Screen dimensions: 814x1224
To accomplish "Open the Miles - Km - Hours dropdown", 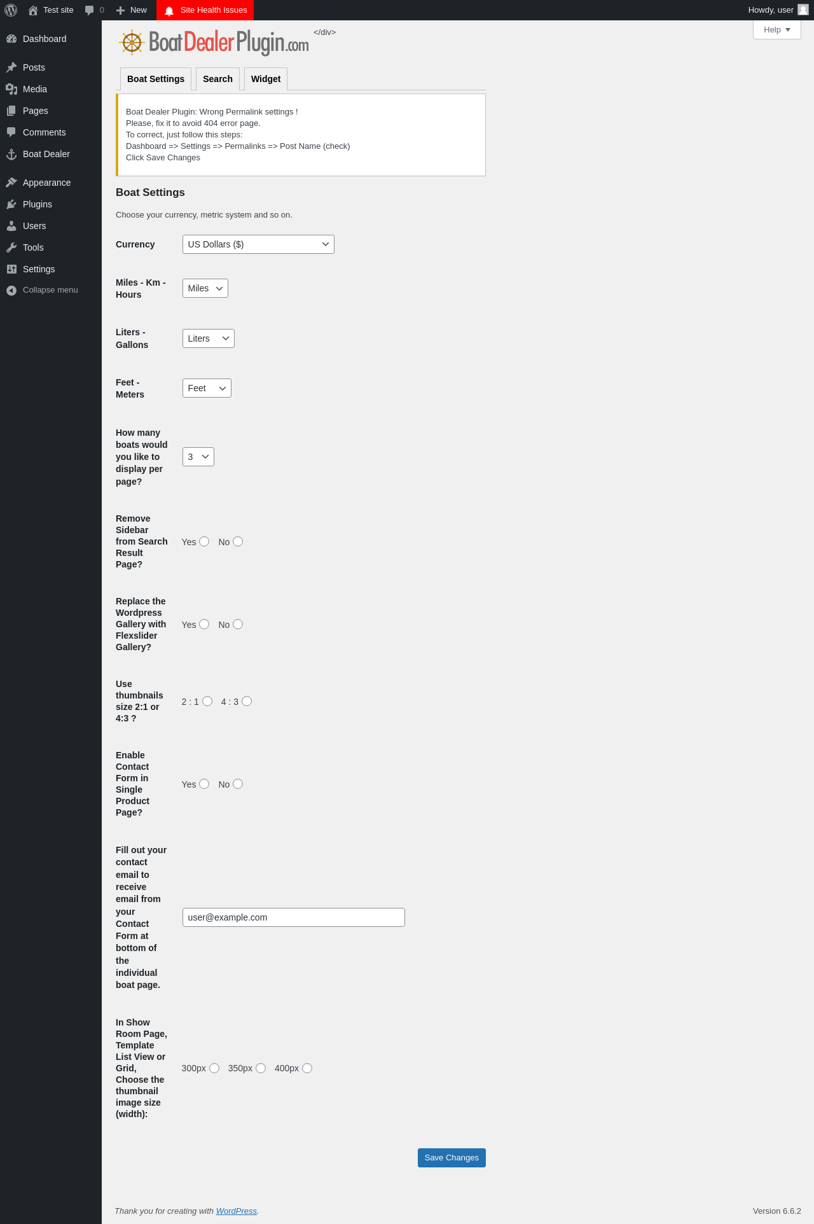I will coord(205,288).
